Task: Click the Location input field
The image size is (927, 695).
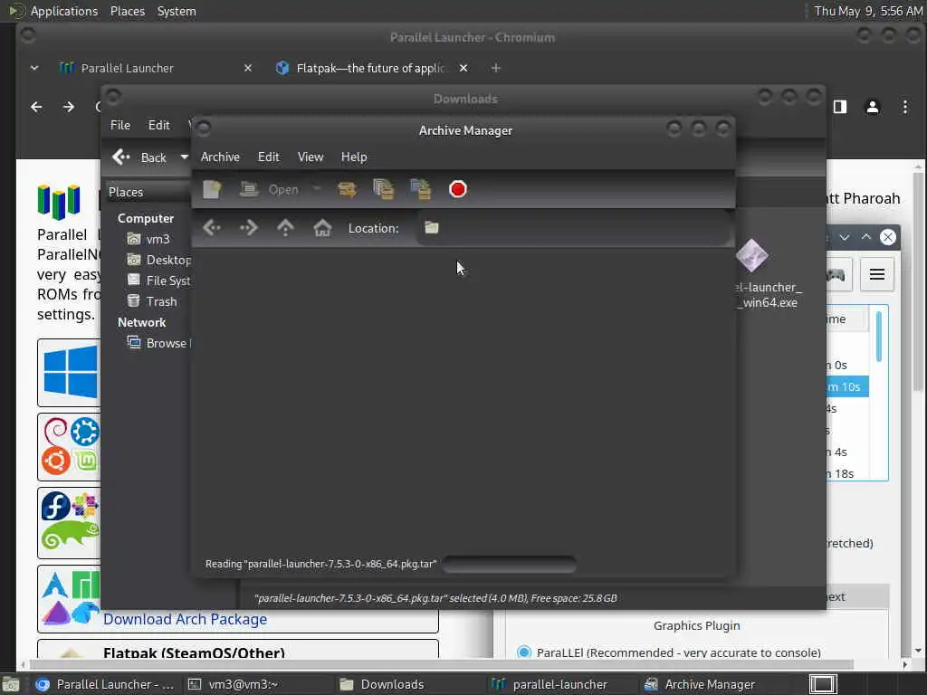Action: click(573, 228)
